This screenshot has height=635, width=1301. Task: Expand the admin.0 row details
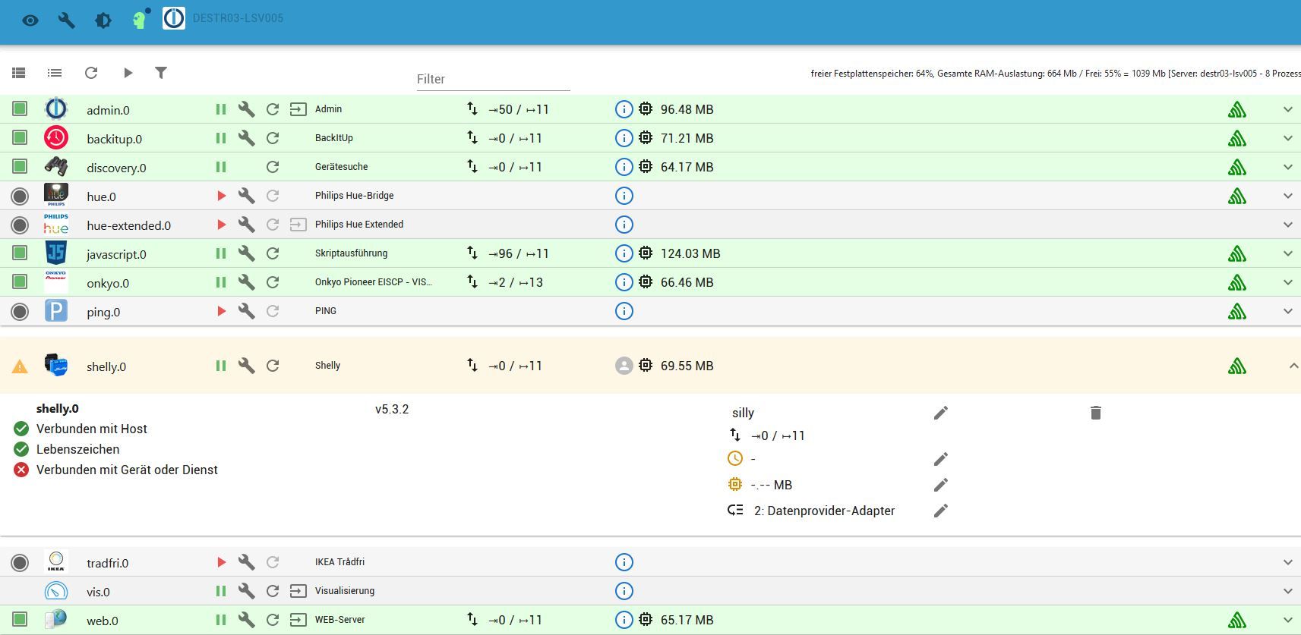[1287, 109]
